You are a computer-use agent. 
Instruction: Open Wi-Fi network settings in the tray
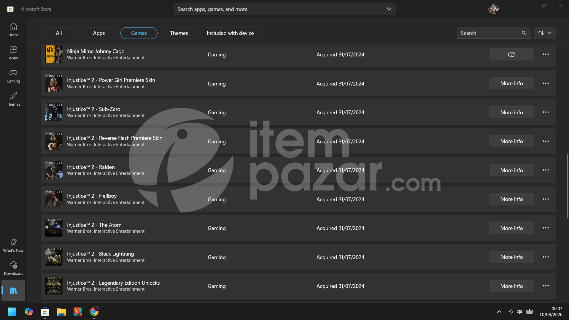pos(511,312)
